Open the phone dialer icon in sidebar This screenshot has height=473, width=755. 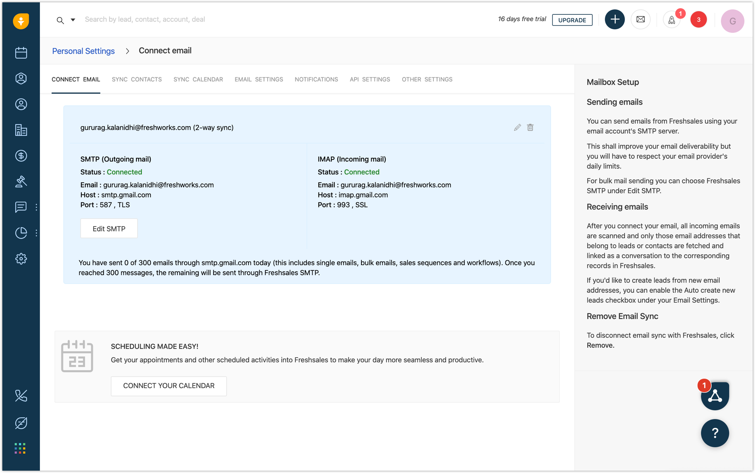(x=21, y=396)
